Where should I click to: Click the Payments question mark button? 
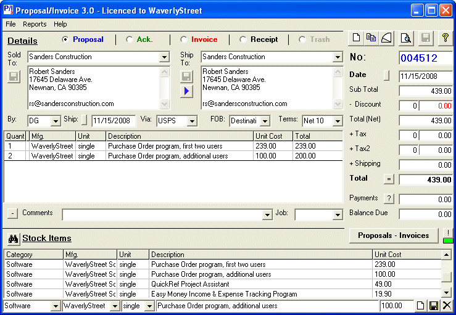coord(389,198)
